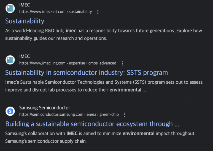Click the IMEC favicon on SSTS program result
Image resolution: width=213 pixels, height=151 pixels.
click(10, 60)
